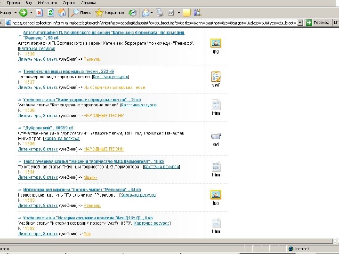Collapse the triangle next to Тренажер entry
Viewport: 339px width, 254px height.
pos(19,71)
